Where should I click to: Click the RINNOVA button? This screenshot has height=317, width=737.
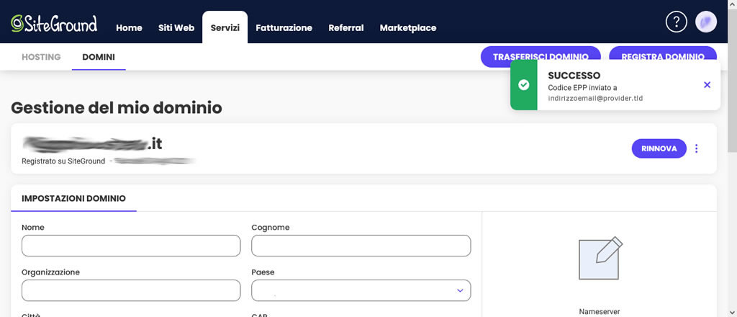[659, 148]
